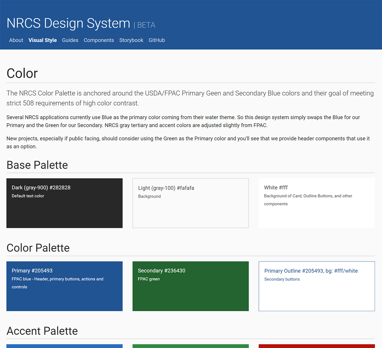The height and width of the screenshot is (348, 382).
Task: Select the Visual Style nav item
Action: coord(43,40)
